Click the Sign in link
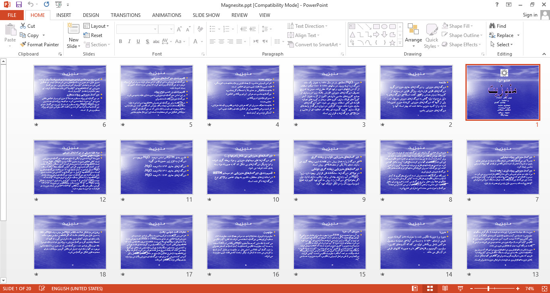This screenshot has width=550, height=293. tap(530, 15)
